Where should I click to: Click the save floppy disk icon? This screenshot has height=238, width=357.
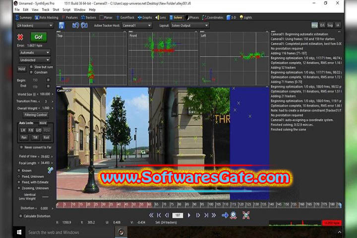61,25
